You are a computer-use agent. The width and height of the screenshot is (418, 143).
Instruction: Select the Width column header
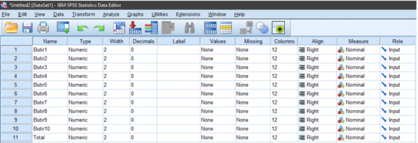(116, 41)
